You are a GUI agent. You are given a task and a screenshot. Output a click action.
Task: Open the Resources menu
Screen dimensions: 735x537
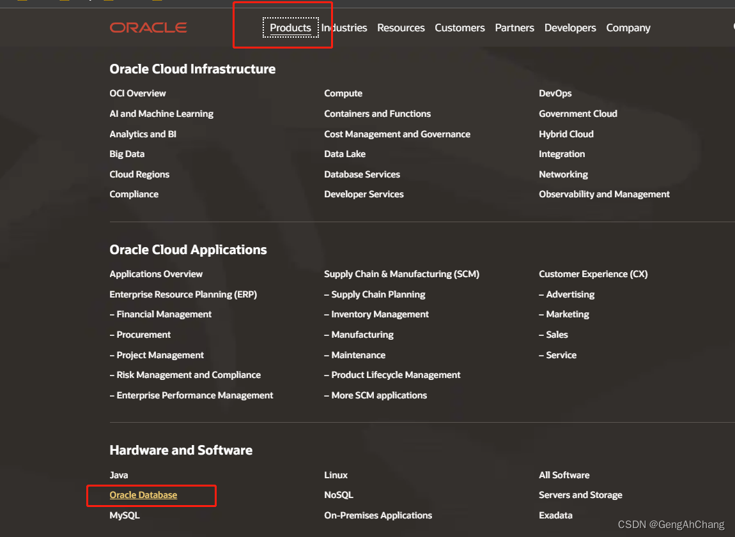401,27
